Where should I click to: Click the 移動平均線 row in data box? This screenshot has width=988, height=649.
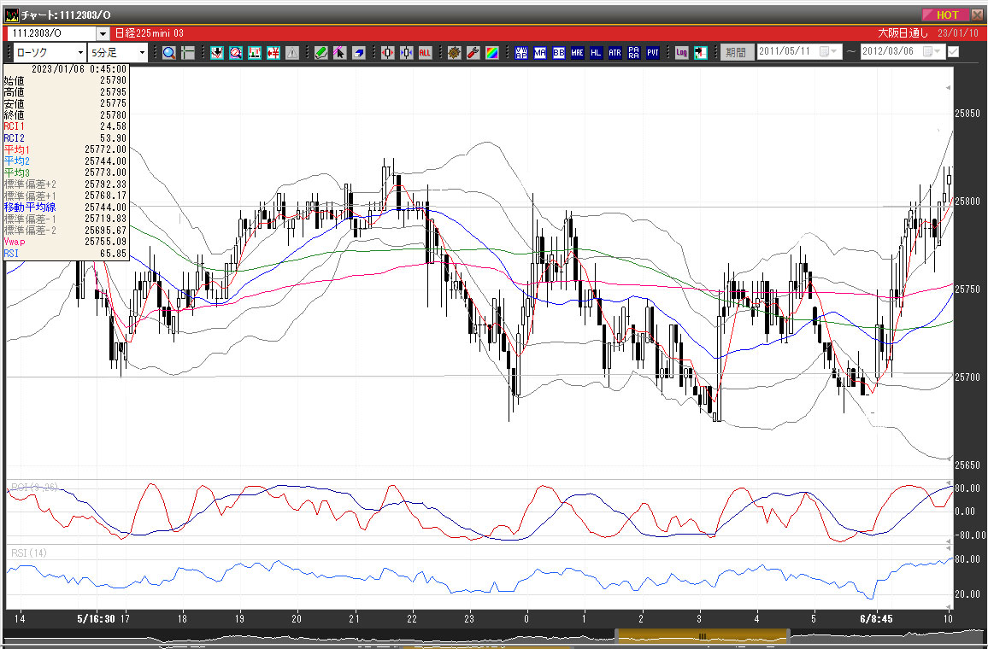click(x=66, y=208)
